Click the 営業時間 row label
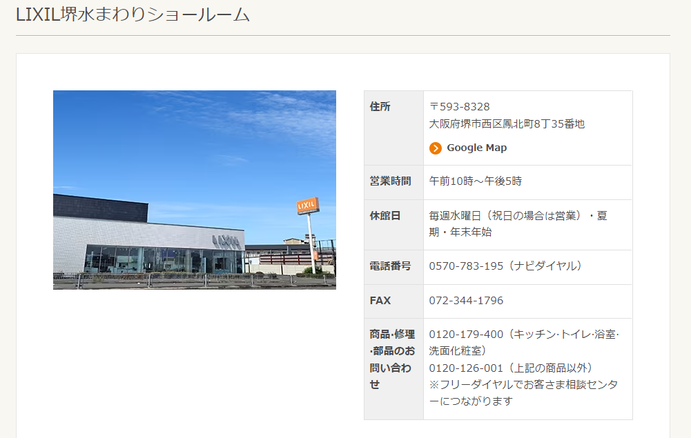This screenshot has height=438, width=691. (390, 181)
